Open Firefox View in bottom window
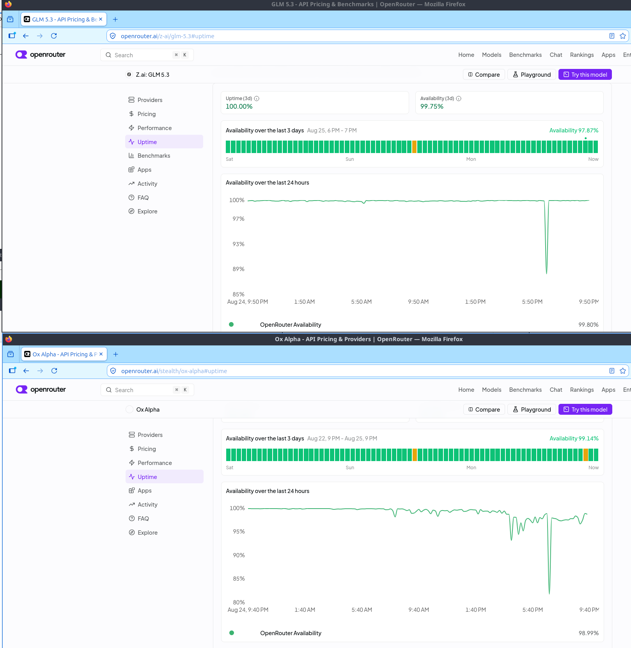The height and width of the screenshot is (648, 631). coord(11,354)
